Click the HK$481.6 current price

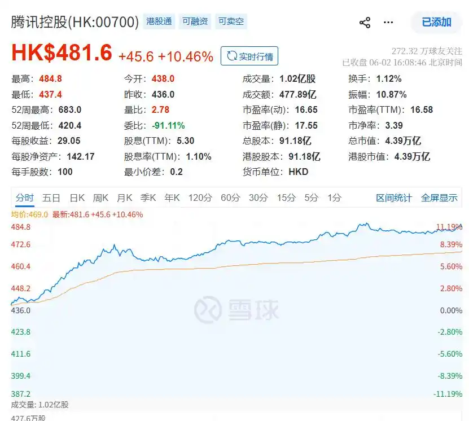tap(62, 52)
